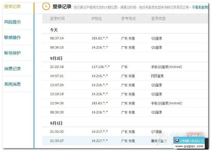Select 消费记录 in the sidebar

12,69
